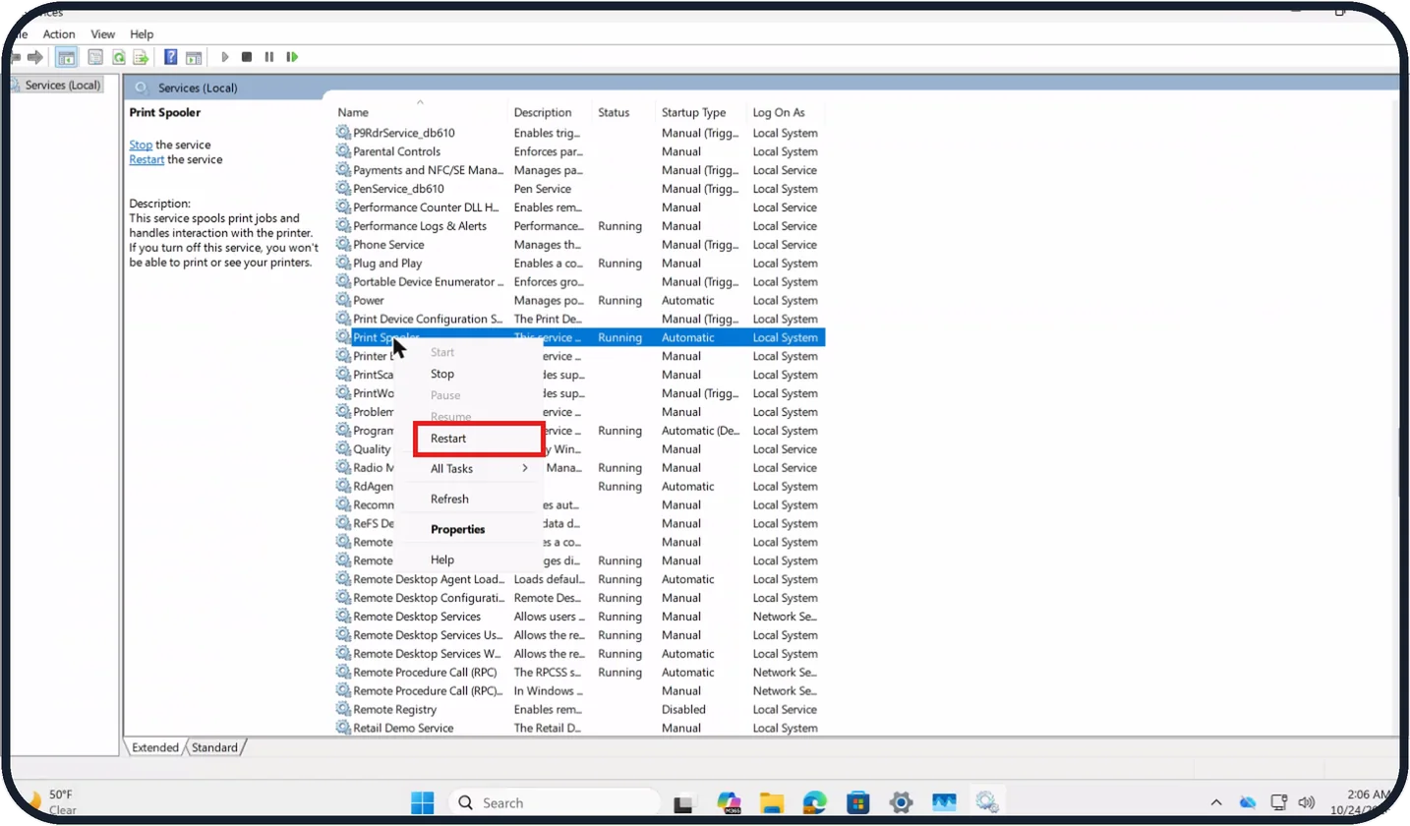Open the Help menu in the menu bar
This screenshot has height=826, width=1410.
pos(142,34)
